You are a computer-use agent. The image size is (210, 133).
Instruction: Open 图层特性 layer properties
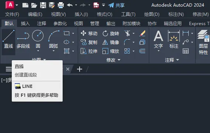(x=203, y=42)
